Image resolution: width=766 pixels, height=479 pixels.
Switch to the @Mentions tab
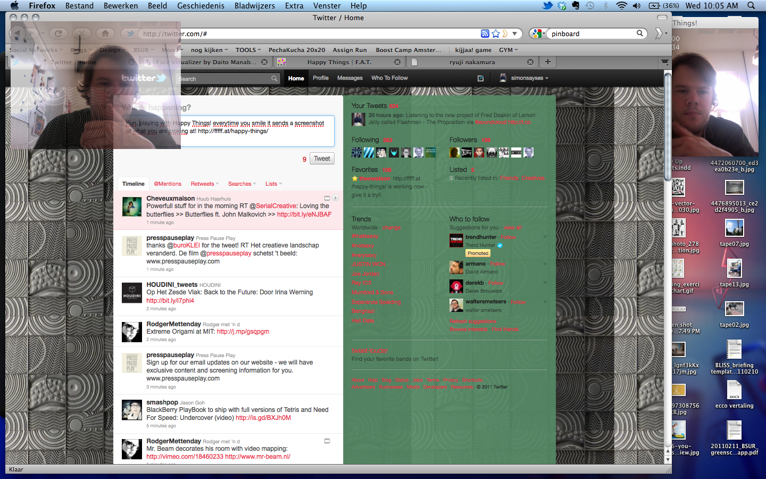[x=168, y=184]
